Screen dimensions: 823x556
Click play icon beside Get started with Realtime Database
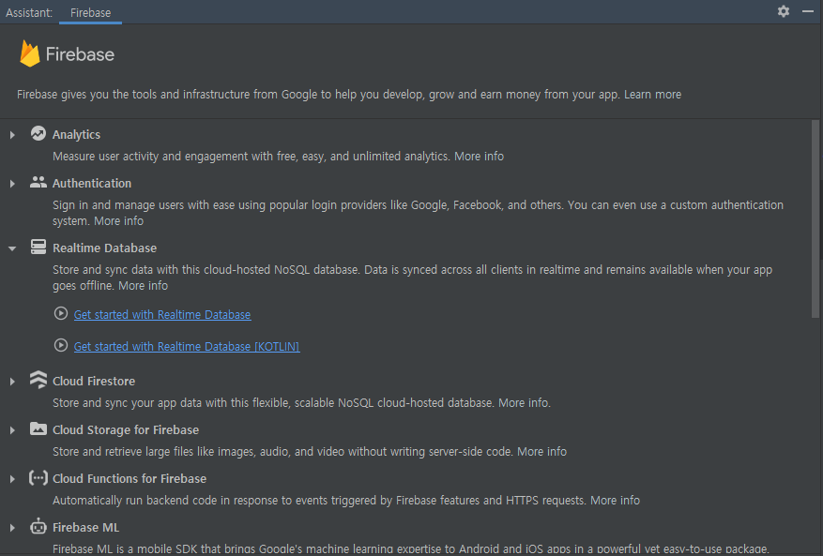pos(61,314)
